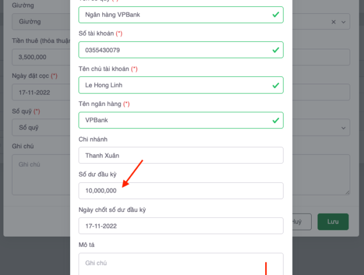The image size is (364, 275).
Task: Open the Sổ quỹ dropdown
Action: pos(40,127)
